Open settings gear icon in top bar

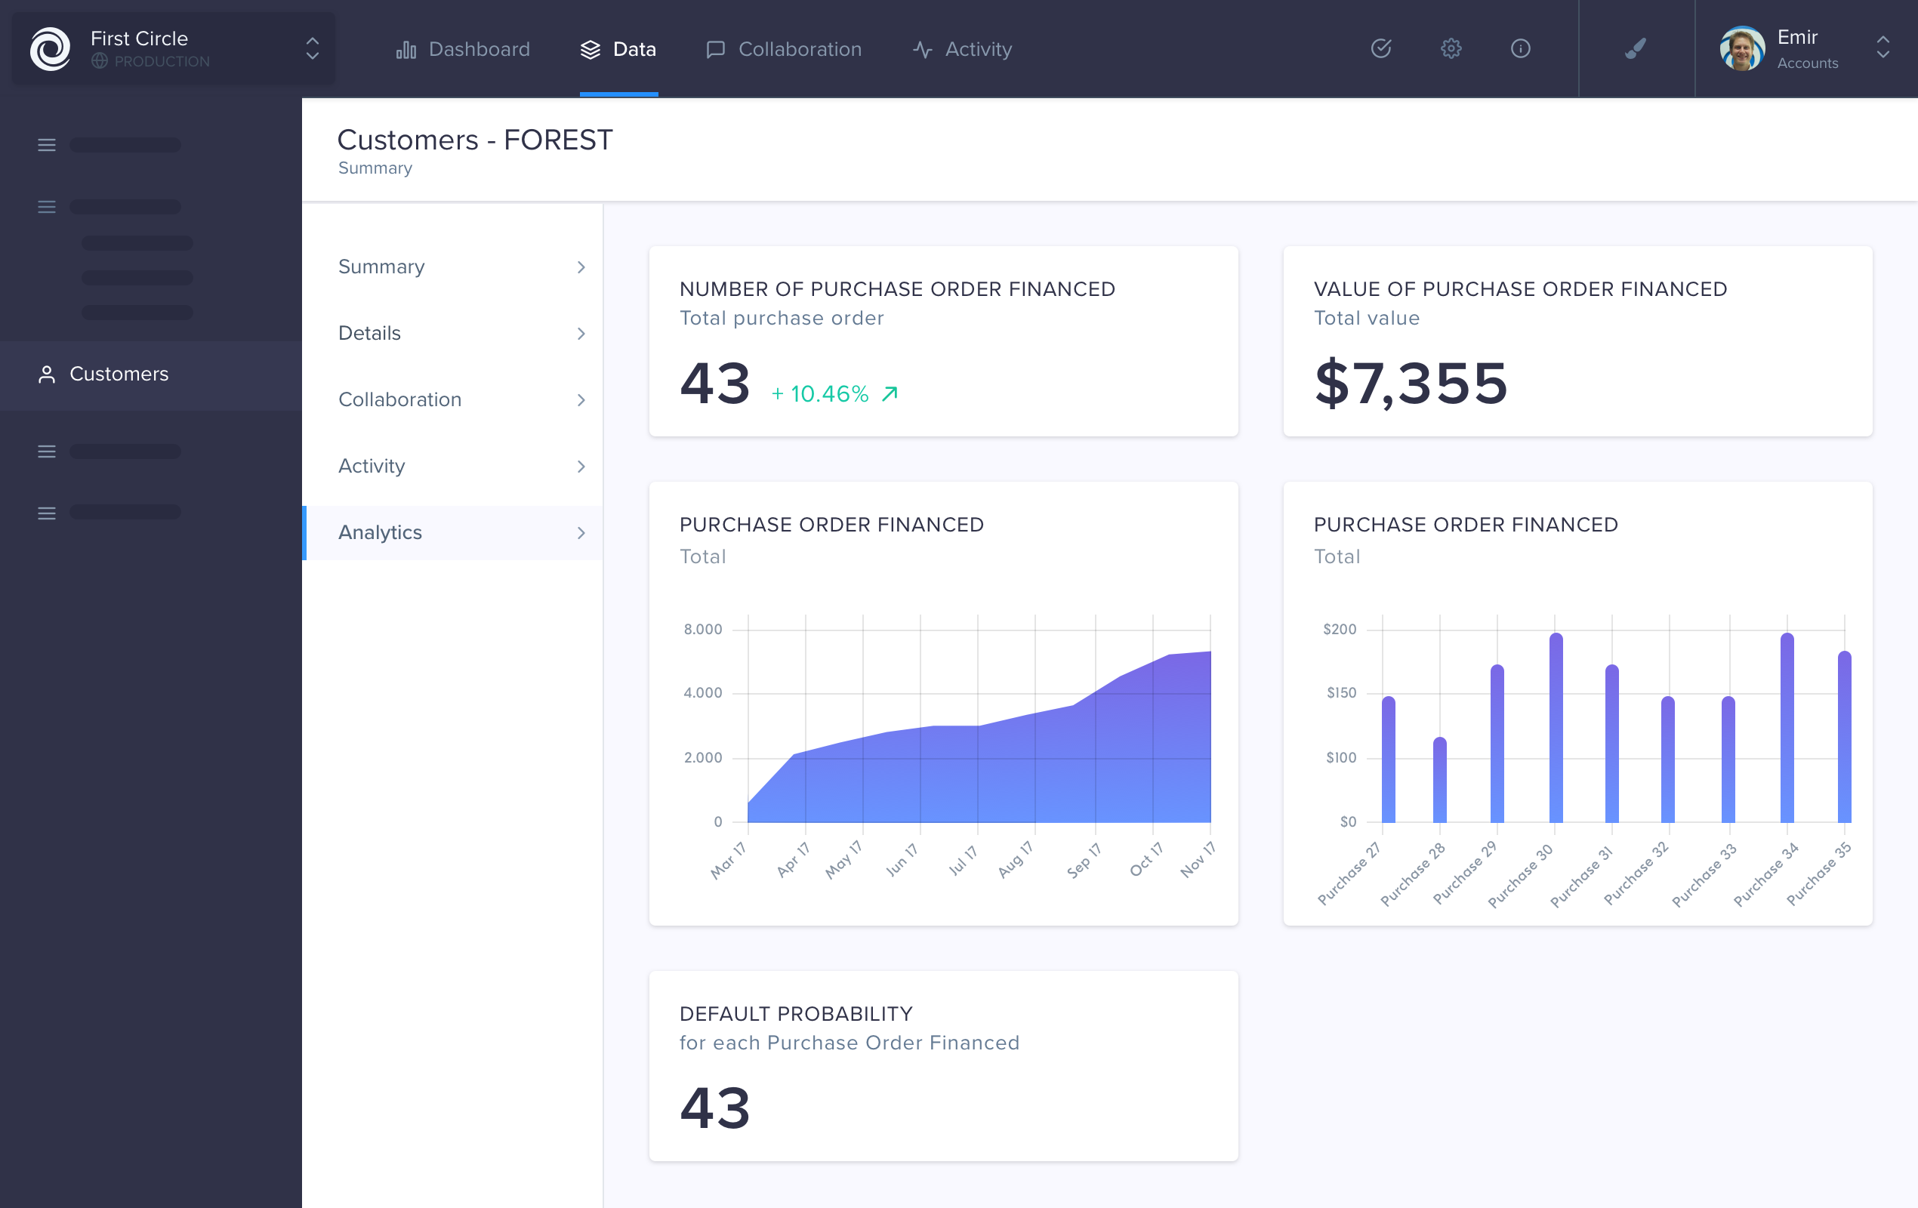(x=1451, y=48)
